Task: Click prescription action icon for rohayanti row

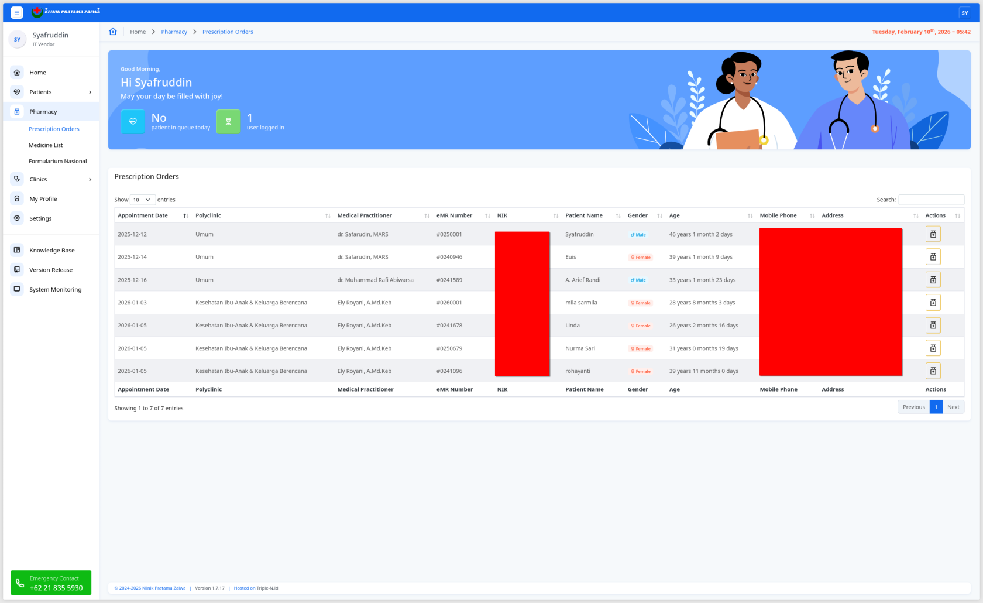Action: point(933,371)
